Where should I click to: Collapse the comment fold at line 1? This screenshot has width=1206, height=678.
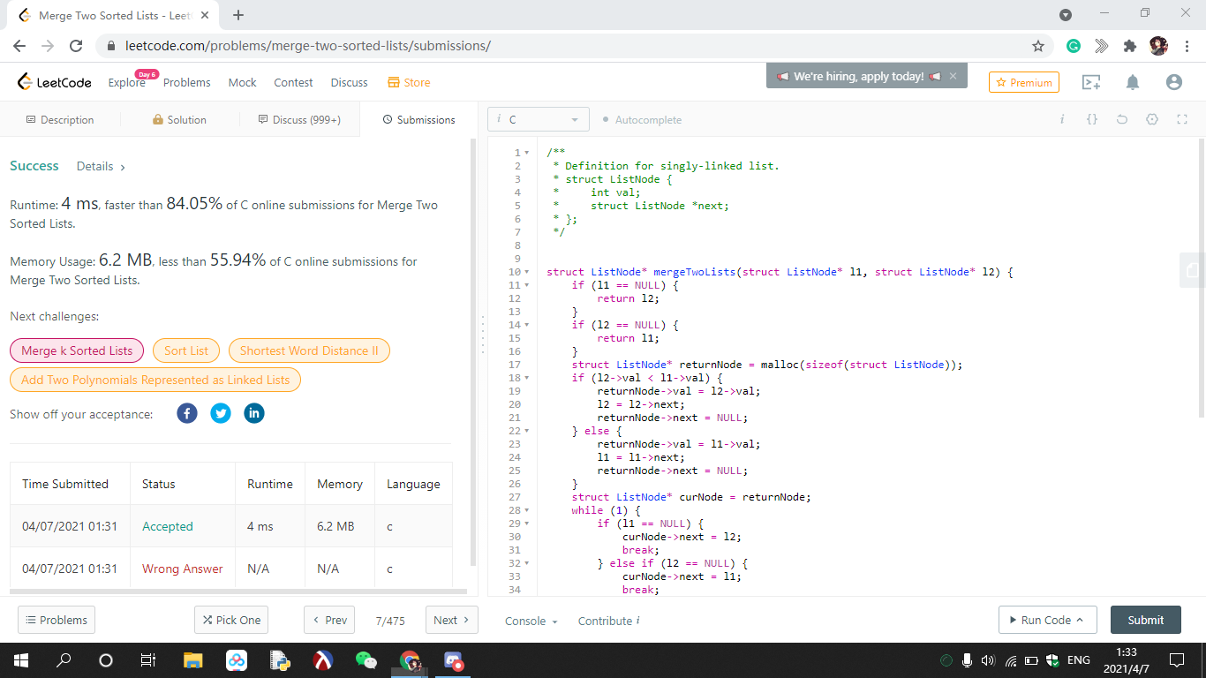(x=527, y=153)
